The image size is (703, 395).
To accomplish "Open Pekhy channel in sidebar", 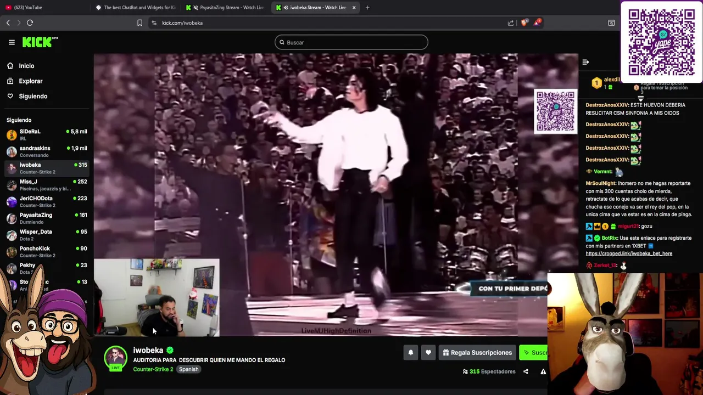I will 46,268.
